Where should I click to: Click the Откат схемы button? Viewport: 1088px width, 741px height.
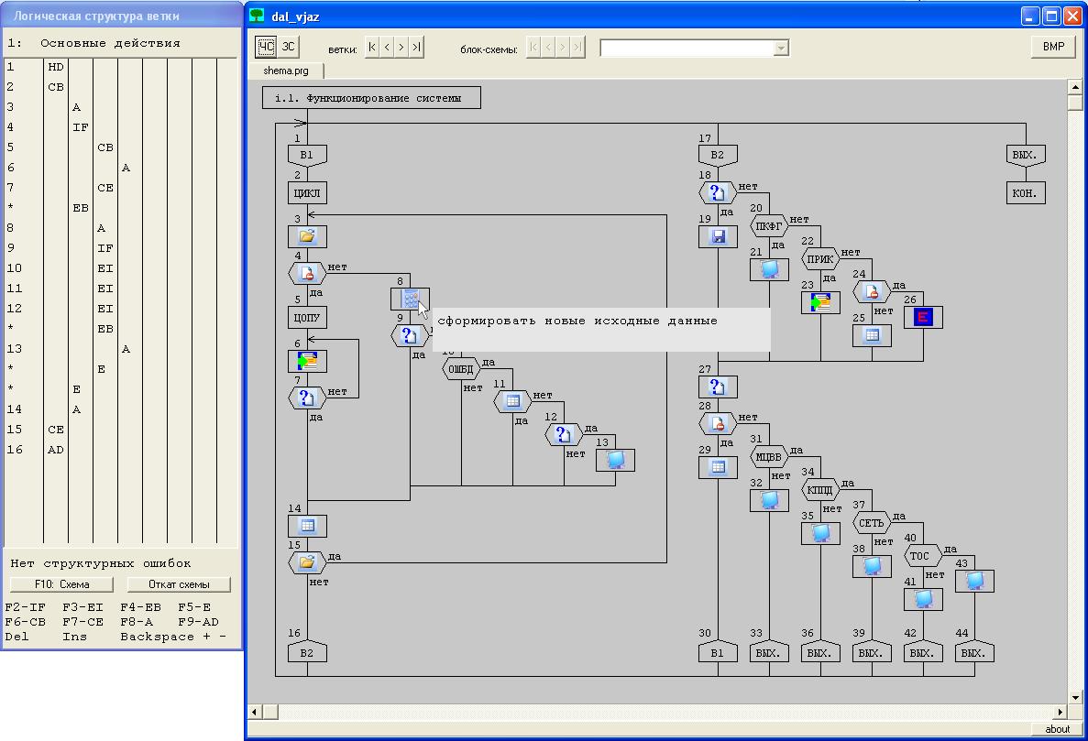(x=179, y=584)
